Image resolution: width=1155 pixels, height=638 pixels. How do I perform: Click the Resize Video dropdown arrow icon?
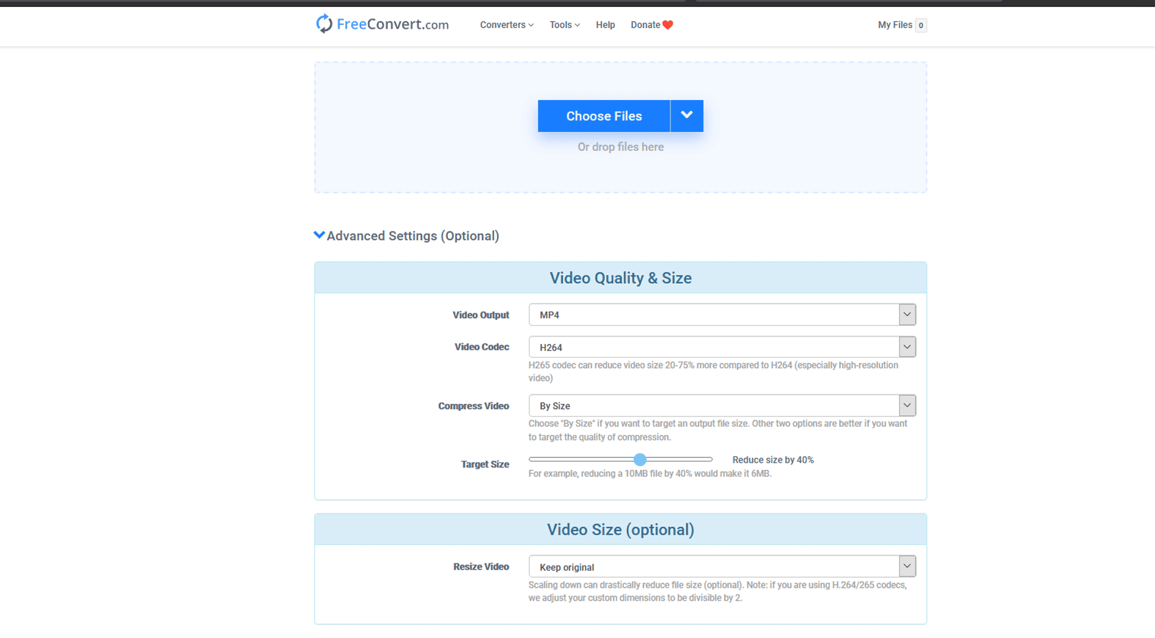click(x=907, y=566)
